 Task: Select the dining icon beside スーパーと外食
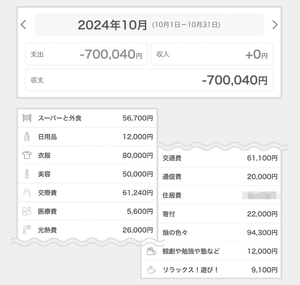(x=26, y=118)
